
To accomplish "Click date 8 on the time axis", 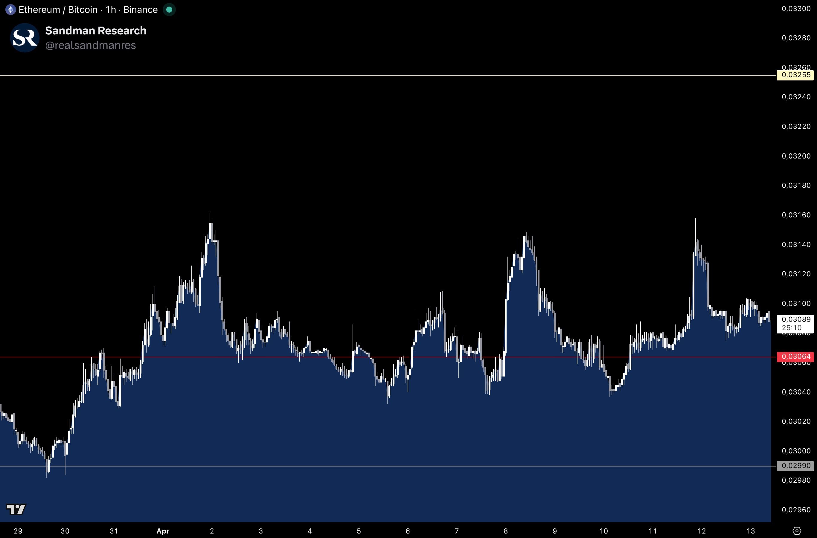I will click(505, 531).
